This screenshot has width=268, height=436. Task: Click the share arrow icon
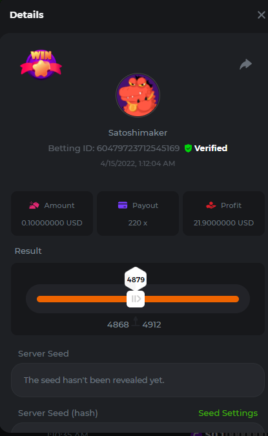tap(246, 64)
